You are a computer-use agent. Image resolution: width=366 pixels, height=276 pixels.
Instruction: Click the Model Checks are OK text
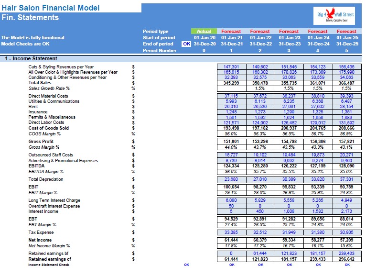pos(25,44)
